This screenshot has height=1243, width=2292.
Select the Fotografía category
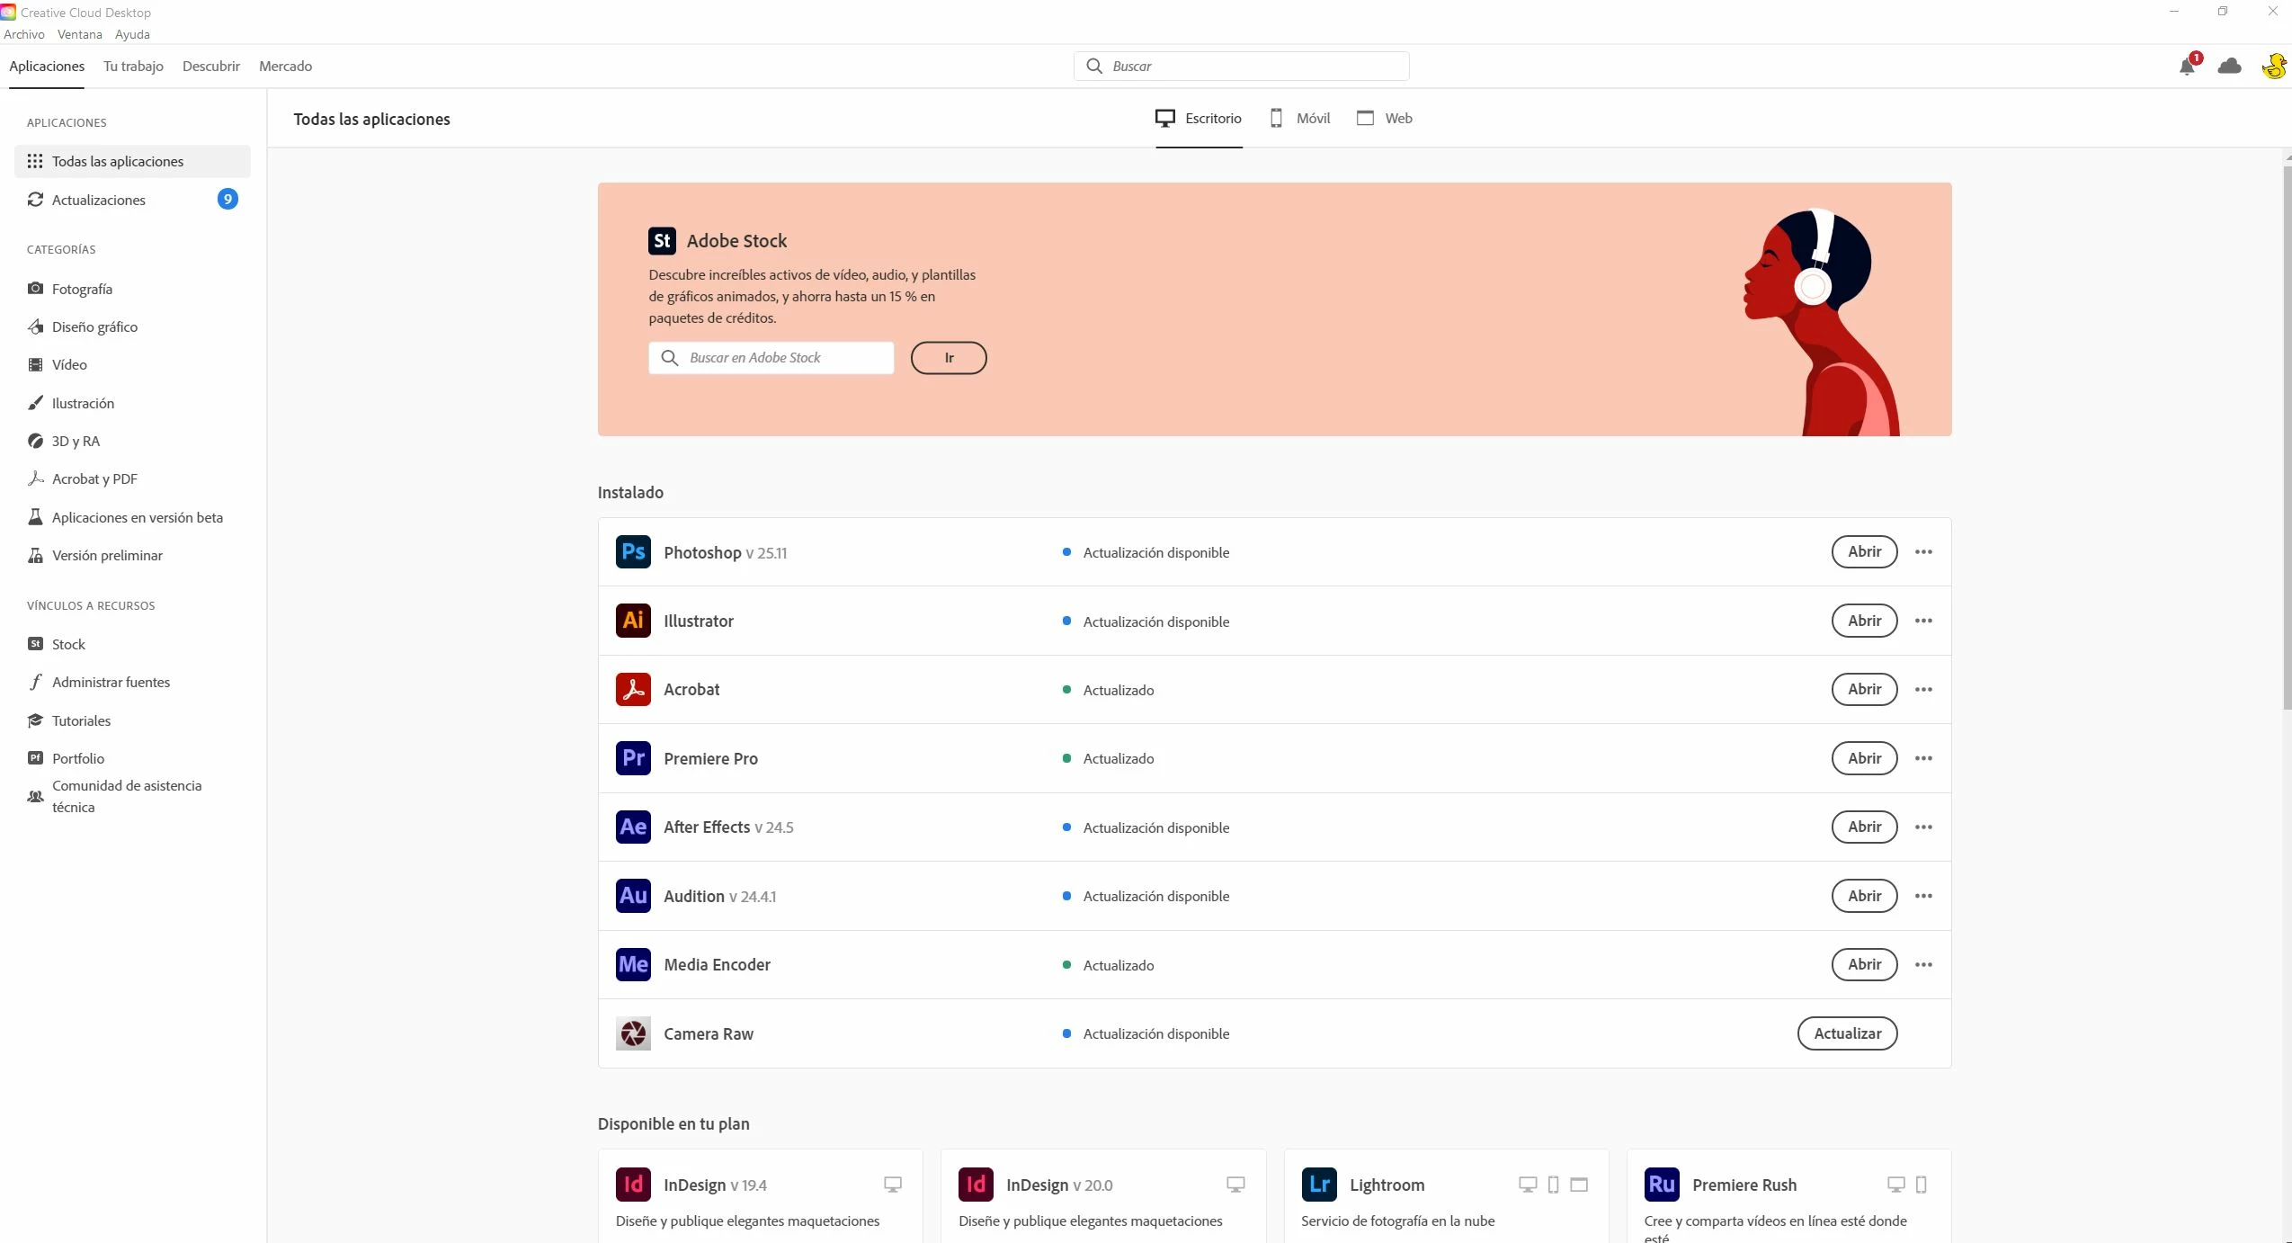[82, 289]
